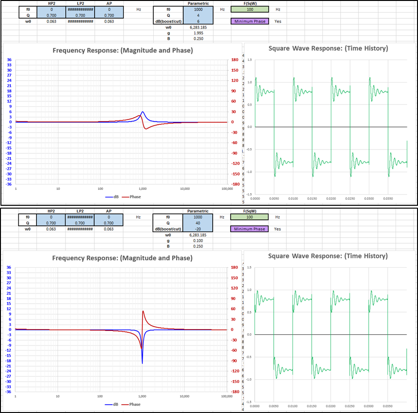Click the bottom Square Wave Response chart title
418x413 pixels.
(x=328, y=256)
